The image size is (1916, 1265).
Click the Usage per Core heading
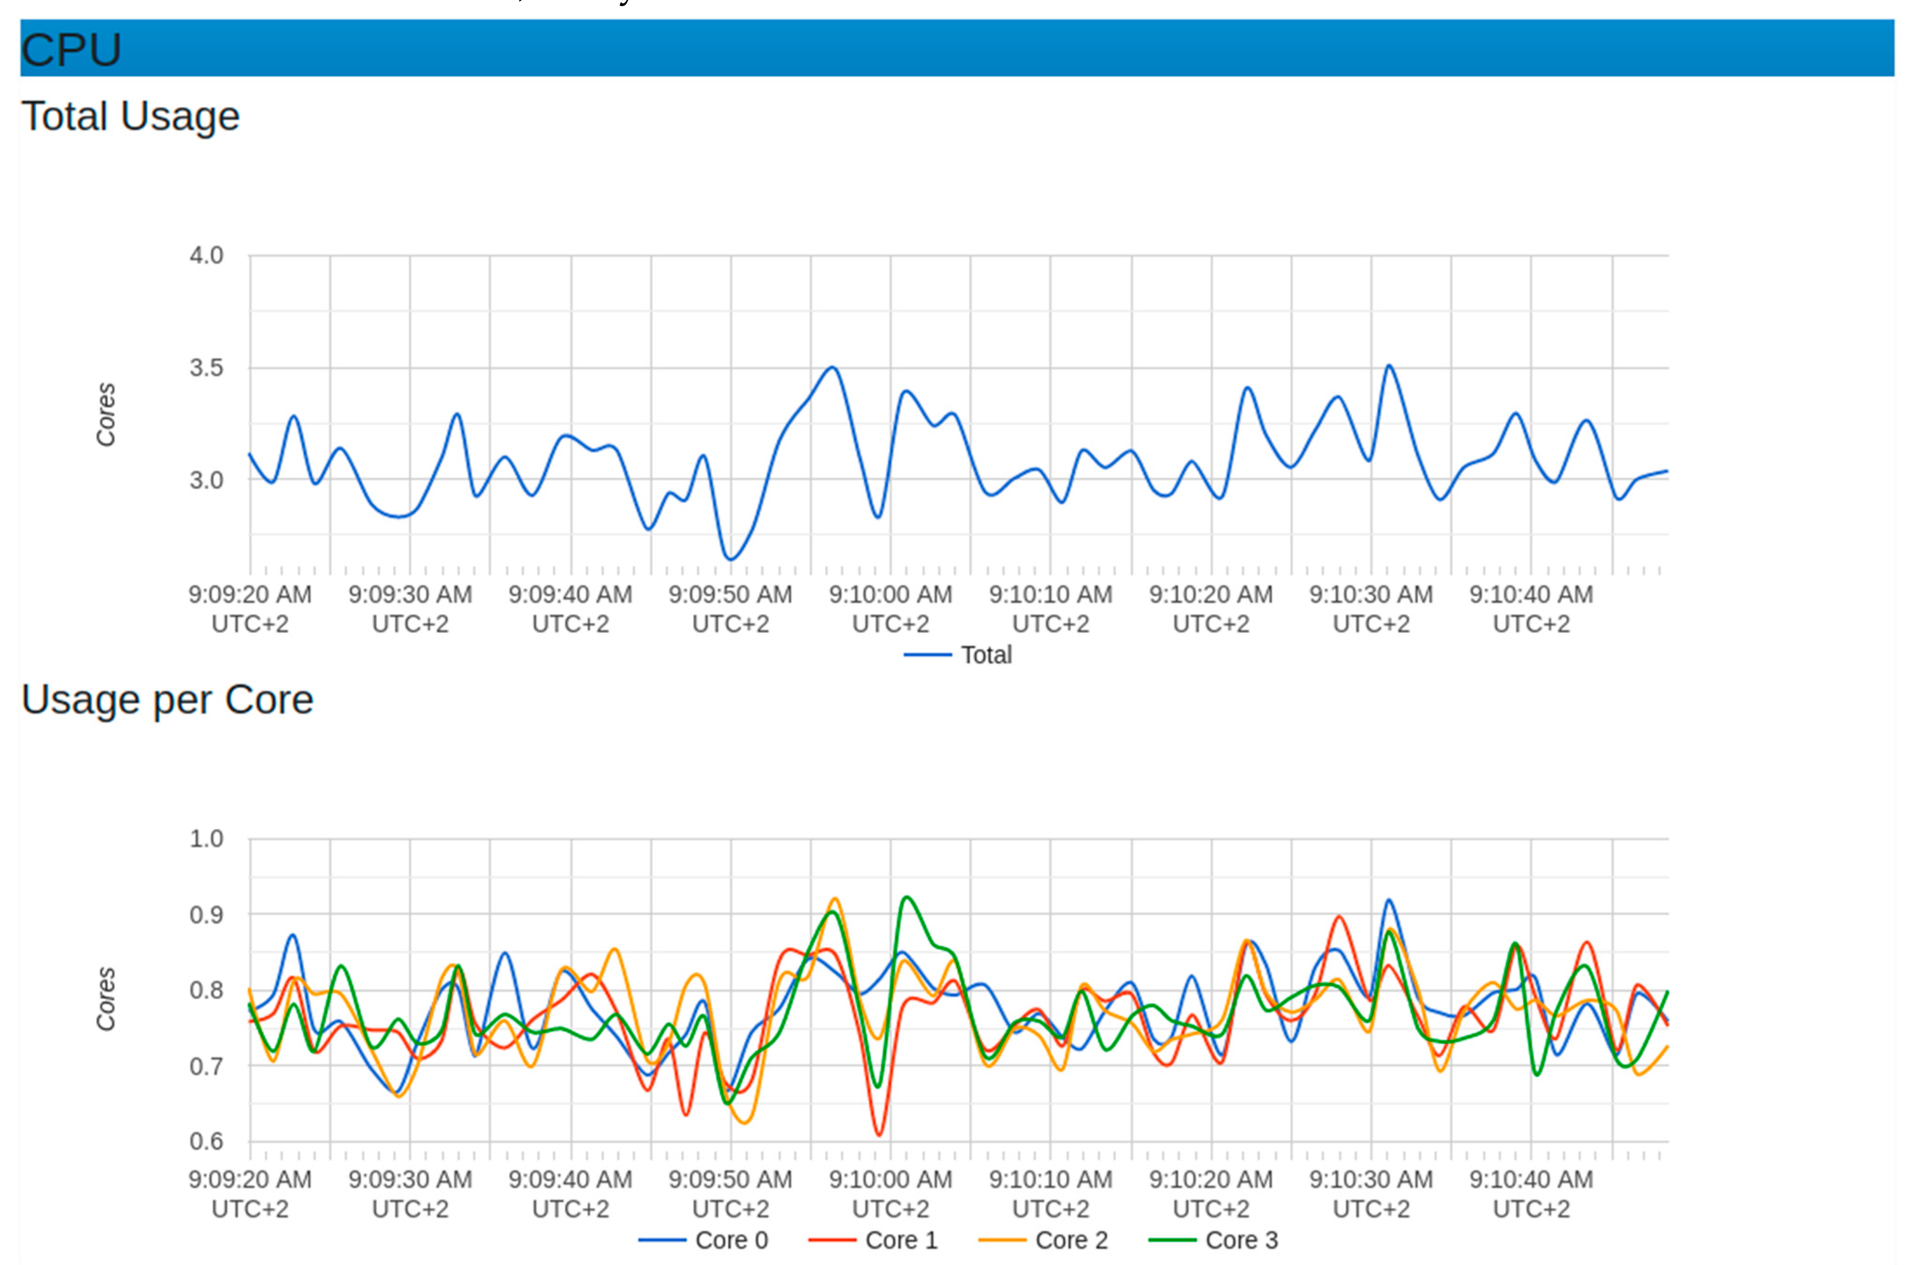point(167,699)
